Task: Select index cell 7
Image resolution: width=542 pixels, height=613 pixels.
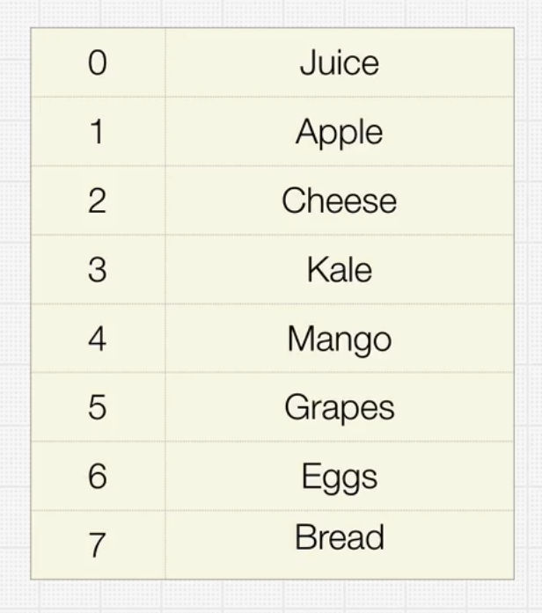Action: [x=98, y=544]
